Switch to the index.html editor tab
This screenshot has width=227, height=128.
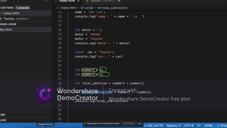coord(67,1)
